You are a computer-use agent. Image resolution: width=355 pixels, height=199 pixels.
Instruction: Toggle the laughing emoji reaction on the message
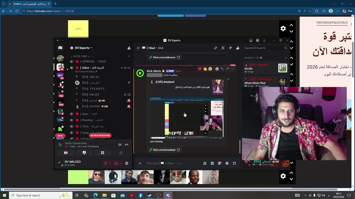pos(210,69)
